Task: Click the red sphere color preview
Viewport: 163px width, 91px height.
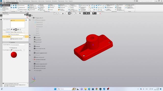Action: point(14,55)
